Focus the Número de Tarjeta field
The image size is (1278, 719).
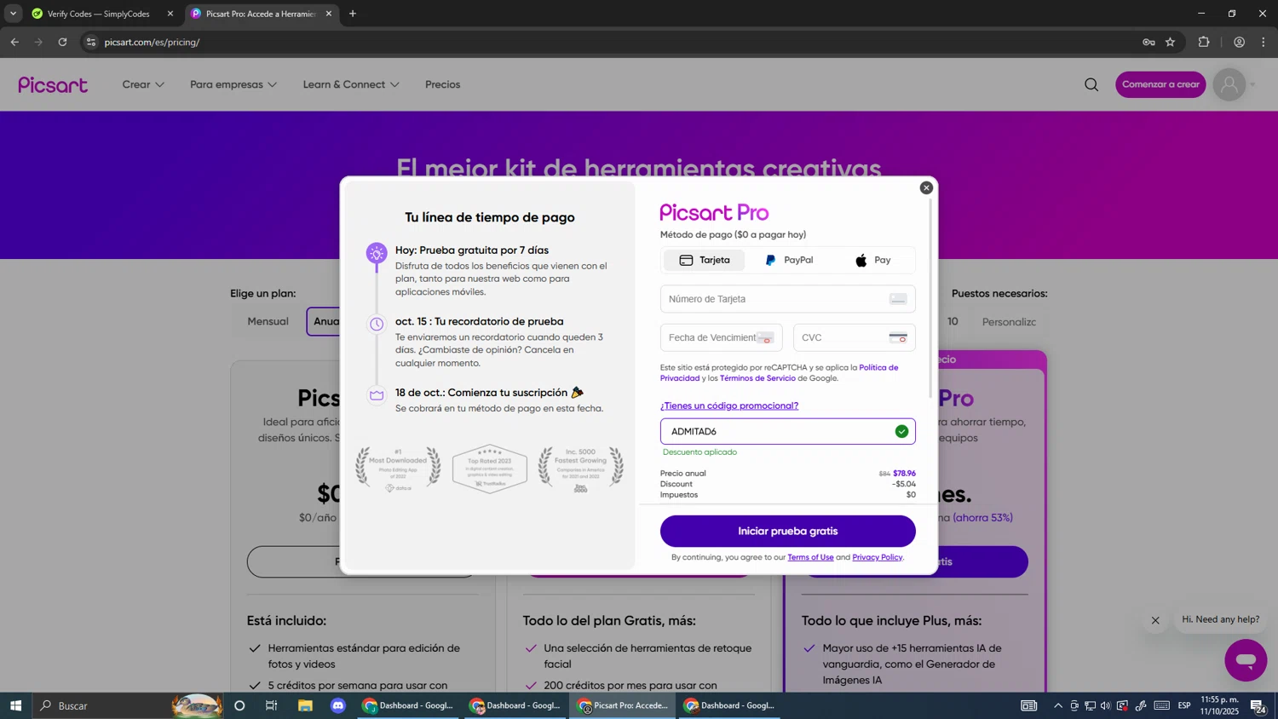[787, 299]
